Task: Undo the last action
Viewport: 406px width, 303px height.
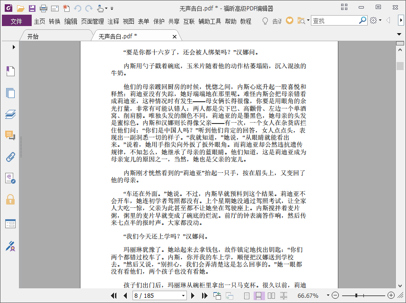Action: [x=78, y=9]
